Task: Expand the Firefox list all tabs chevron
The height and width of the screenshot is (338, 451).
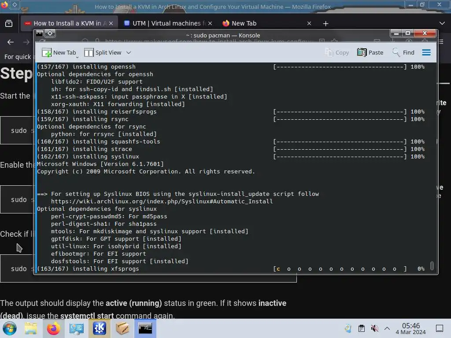Action: click(442, 23)
